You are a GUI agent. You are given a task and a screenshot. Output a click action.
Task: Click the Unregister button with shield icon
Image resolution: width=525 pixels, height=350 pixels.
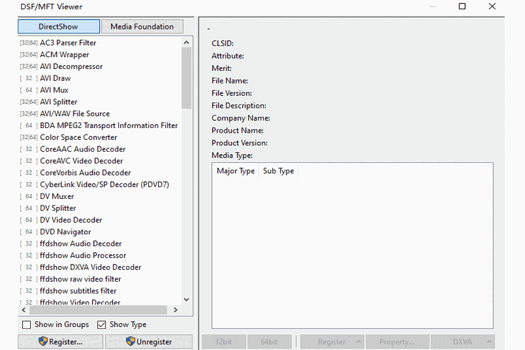[149, 341]
